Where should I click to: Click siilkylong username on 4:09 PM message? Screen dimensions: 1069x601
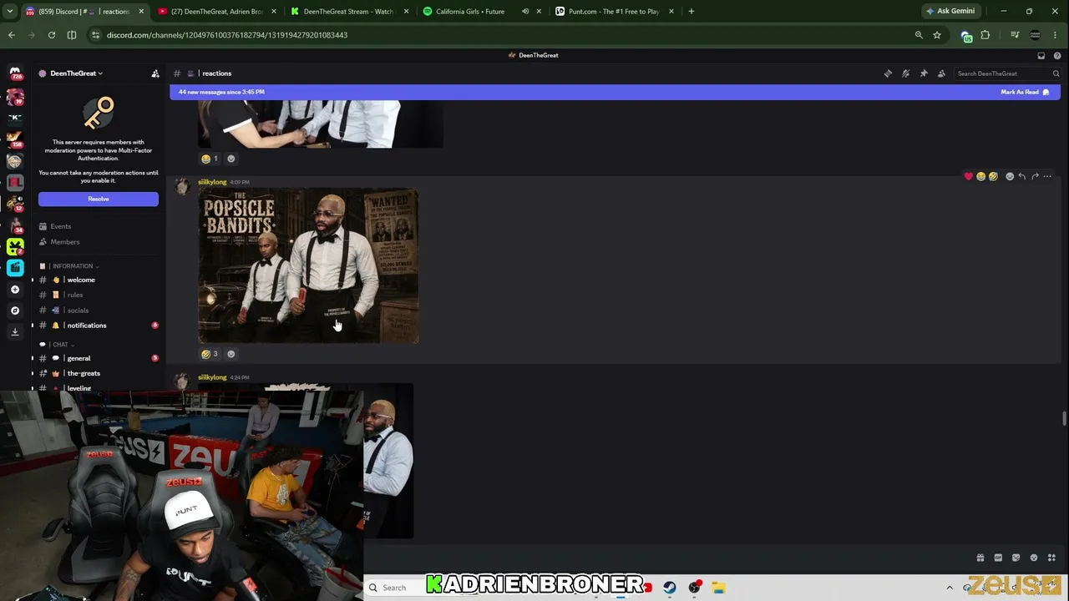pyautogui.click(x=212, y=182)
